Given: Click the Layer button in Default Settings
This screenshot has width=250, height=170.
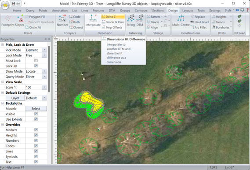Looking at the screenshot, I should (x=15, y=98).
